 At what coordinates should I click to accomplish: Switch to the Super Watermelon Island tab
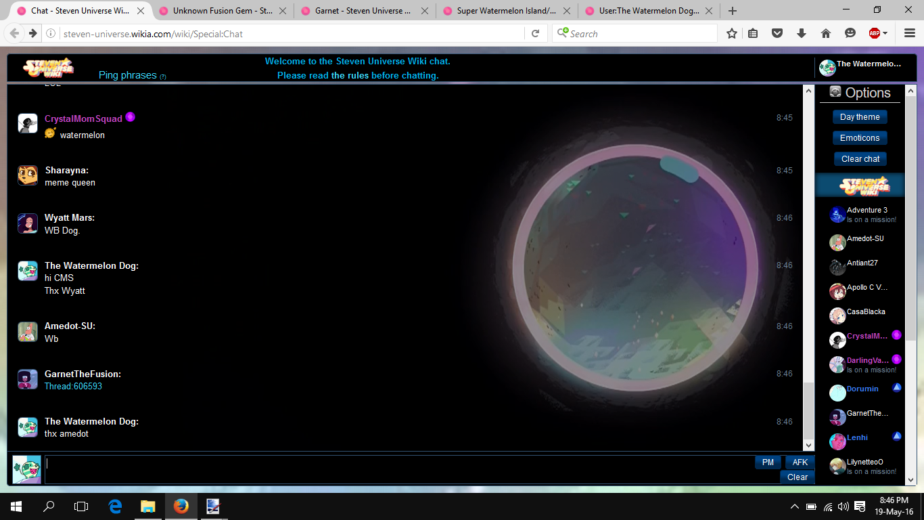tap(505, 11)
